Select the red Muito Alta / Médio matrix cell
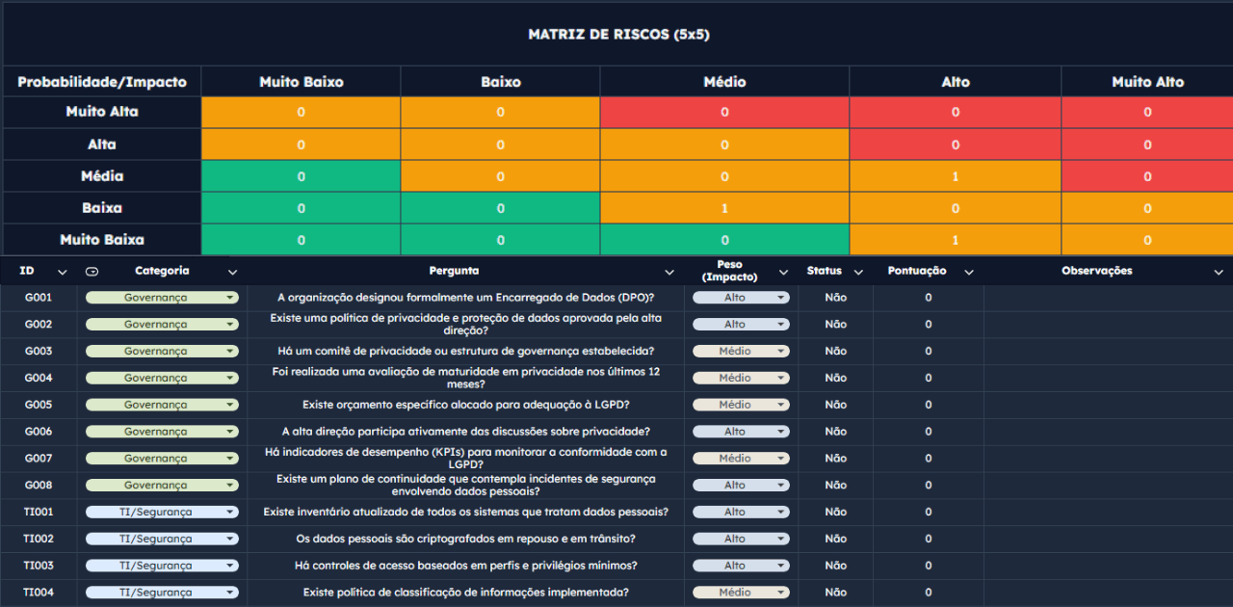The image size is (1233, 607). pyautogui.click(x=724, y=112)
